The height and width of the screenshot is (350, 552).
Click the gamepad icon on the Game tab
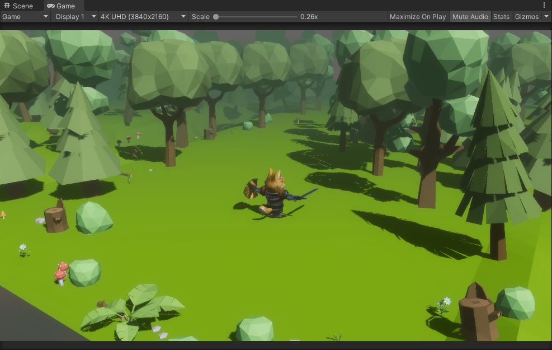click(x=50, y=6)
